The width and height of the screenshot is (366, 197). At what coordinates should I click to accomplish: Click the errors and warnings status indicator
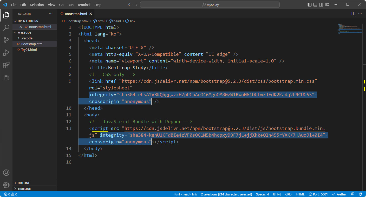(11, 194)
